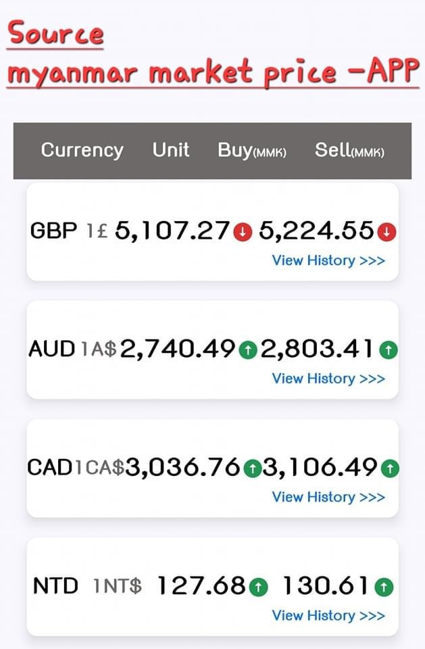Click the green up arrow beside CAD buy price
The image size is (425, 649).
pos(251,468)
